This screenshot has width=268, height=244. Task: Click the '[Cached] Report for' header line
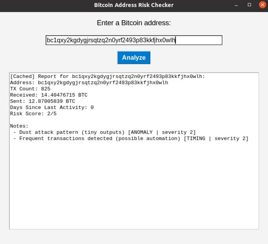[x=108, y=76]
